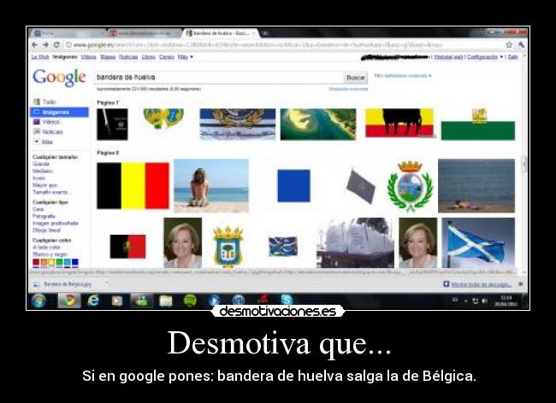The height and width of the screenshot is (403, 556).
Task: Open the blue media player taskbar icon
Action: click(214, 301)
